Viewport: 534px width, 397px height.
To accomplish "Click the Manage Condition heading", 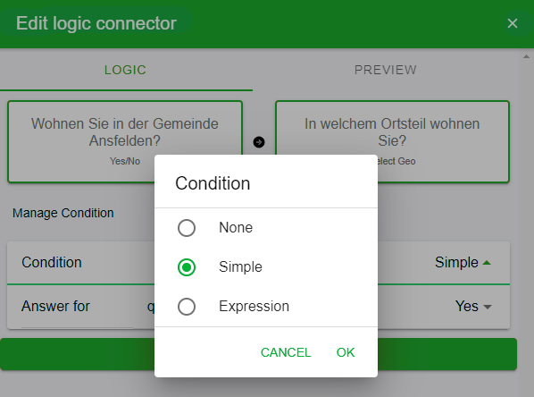I will point(63,213).
